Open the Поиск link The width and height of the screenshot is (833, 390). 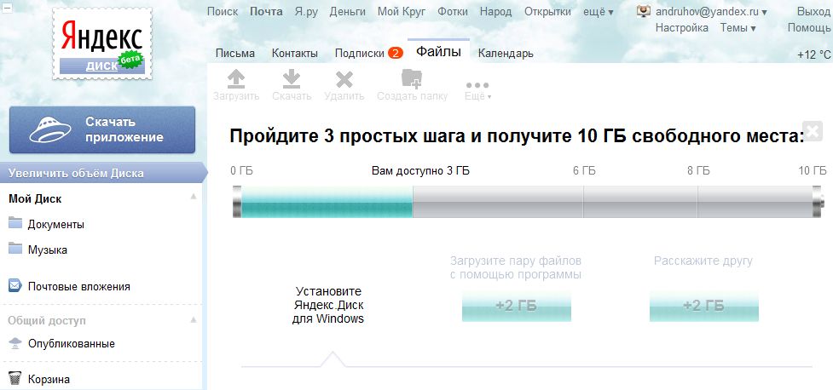(222, 12)
